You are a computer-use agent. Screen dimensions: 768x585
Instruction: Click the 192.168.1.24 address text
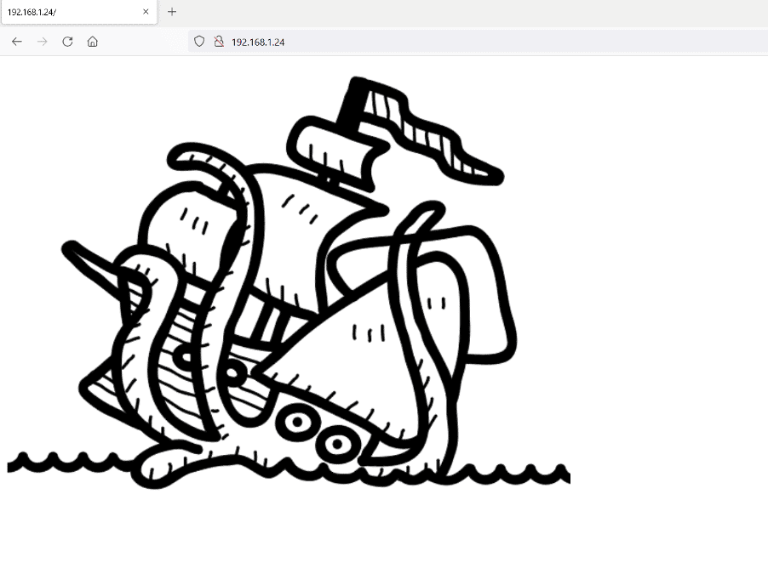point(257,42)
